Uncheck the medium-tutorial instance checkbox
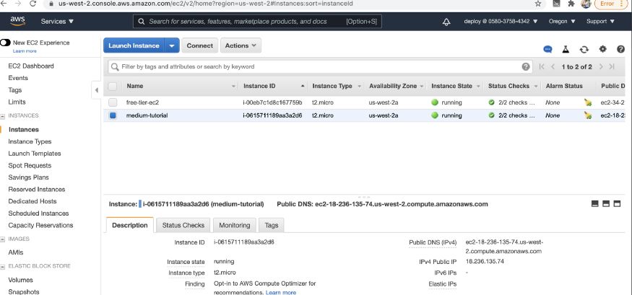632x295 pixels. pyautogui.click(x=113, y=115)
